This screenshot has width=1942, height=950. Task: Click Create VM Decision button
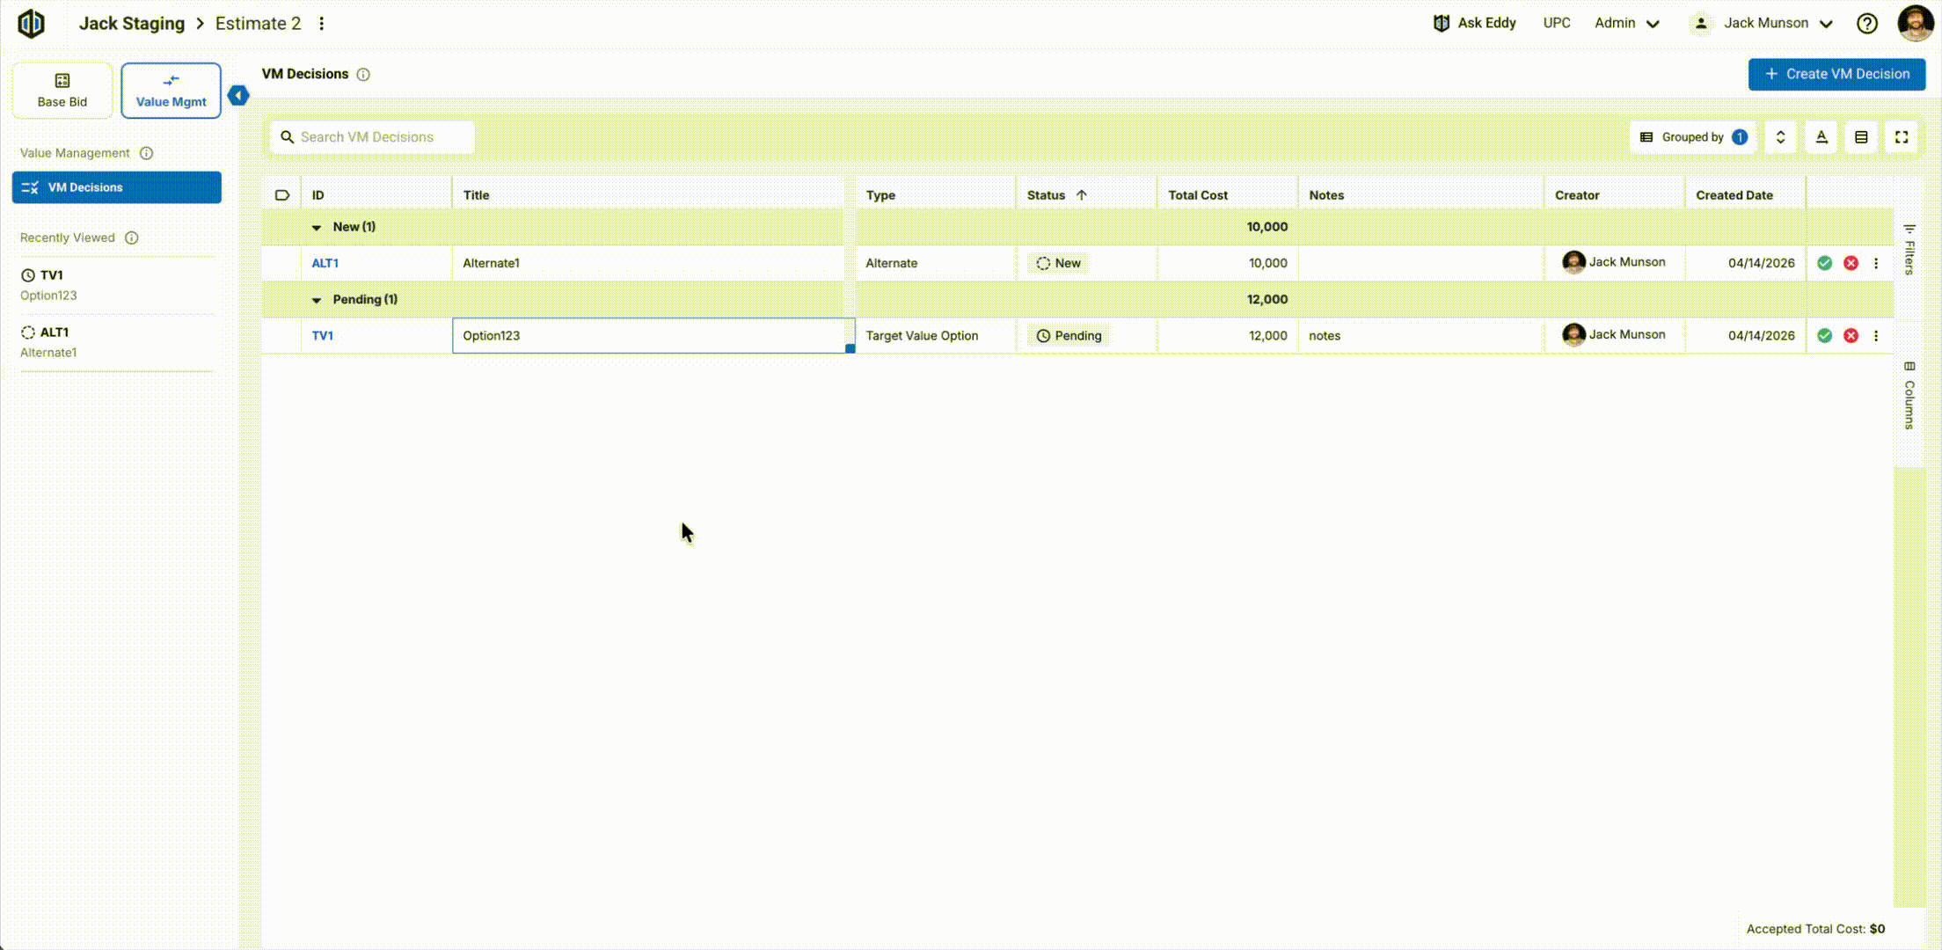click(x=1836, y=74)
